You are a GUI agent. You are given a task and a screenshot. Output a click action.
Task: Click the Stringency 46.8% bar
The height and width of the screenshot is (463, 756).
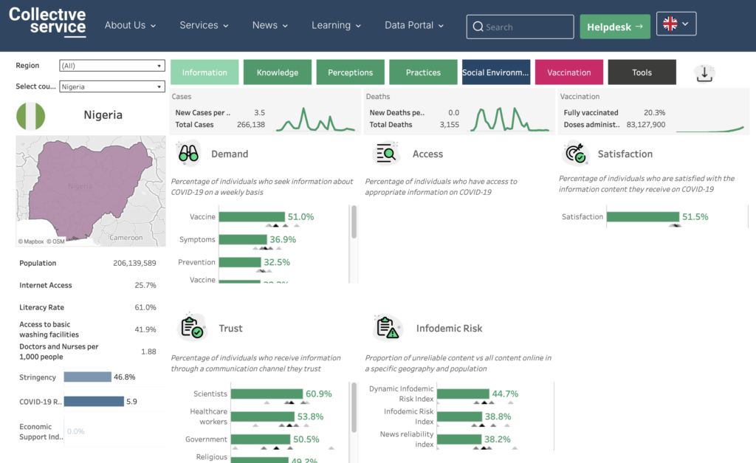[x=88, y=377]
